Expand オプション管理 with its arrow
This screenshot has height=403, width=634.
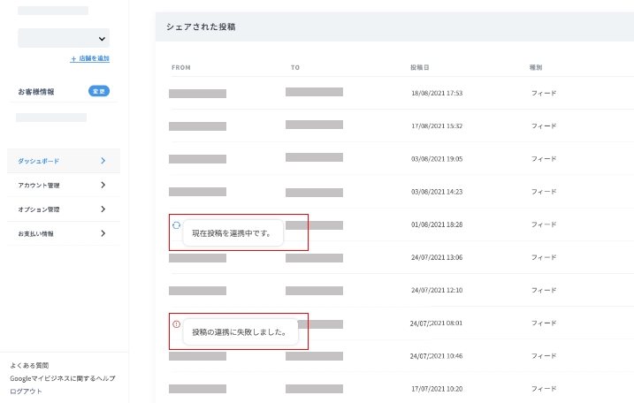[103, 209]
